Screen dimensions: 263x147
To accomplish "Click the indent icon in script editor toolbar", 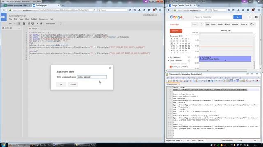I will tap(19, 24).
